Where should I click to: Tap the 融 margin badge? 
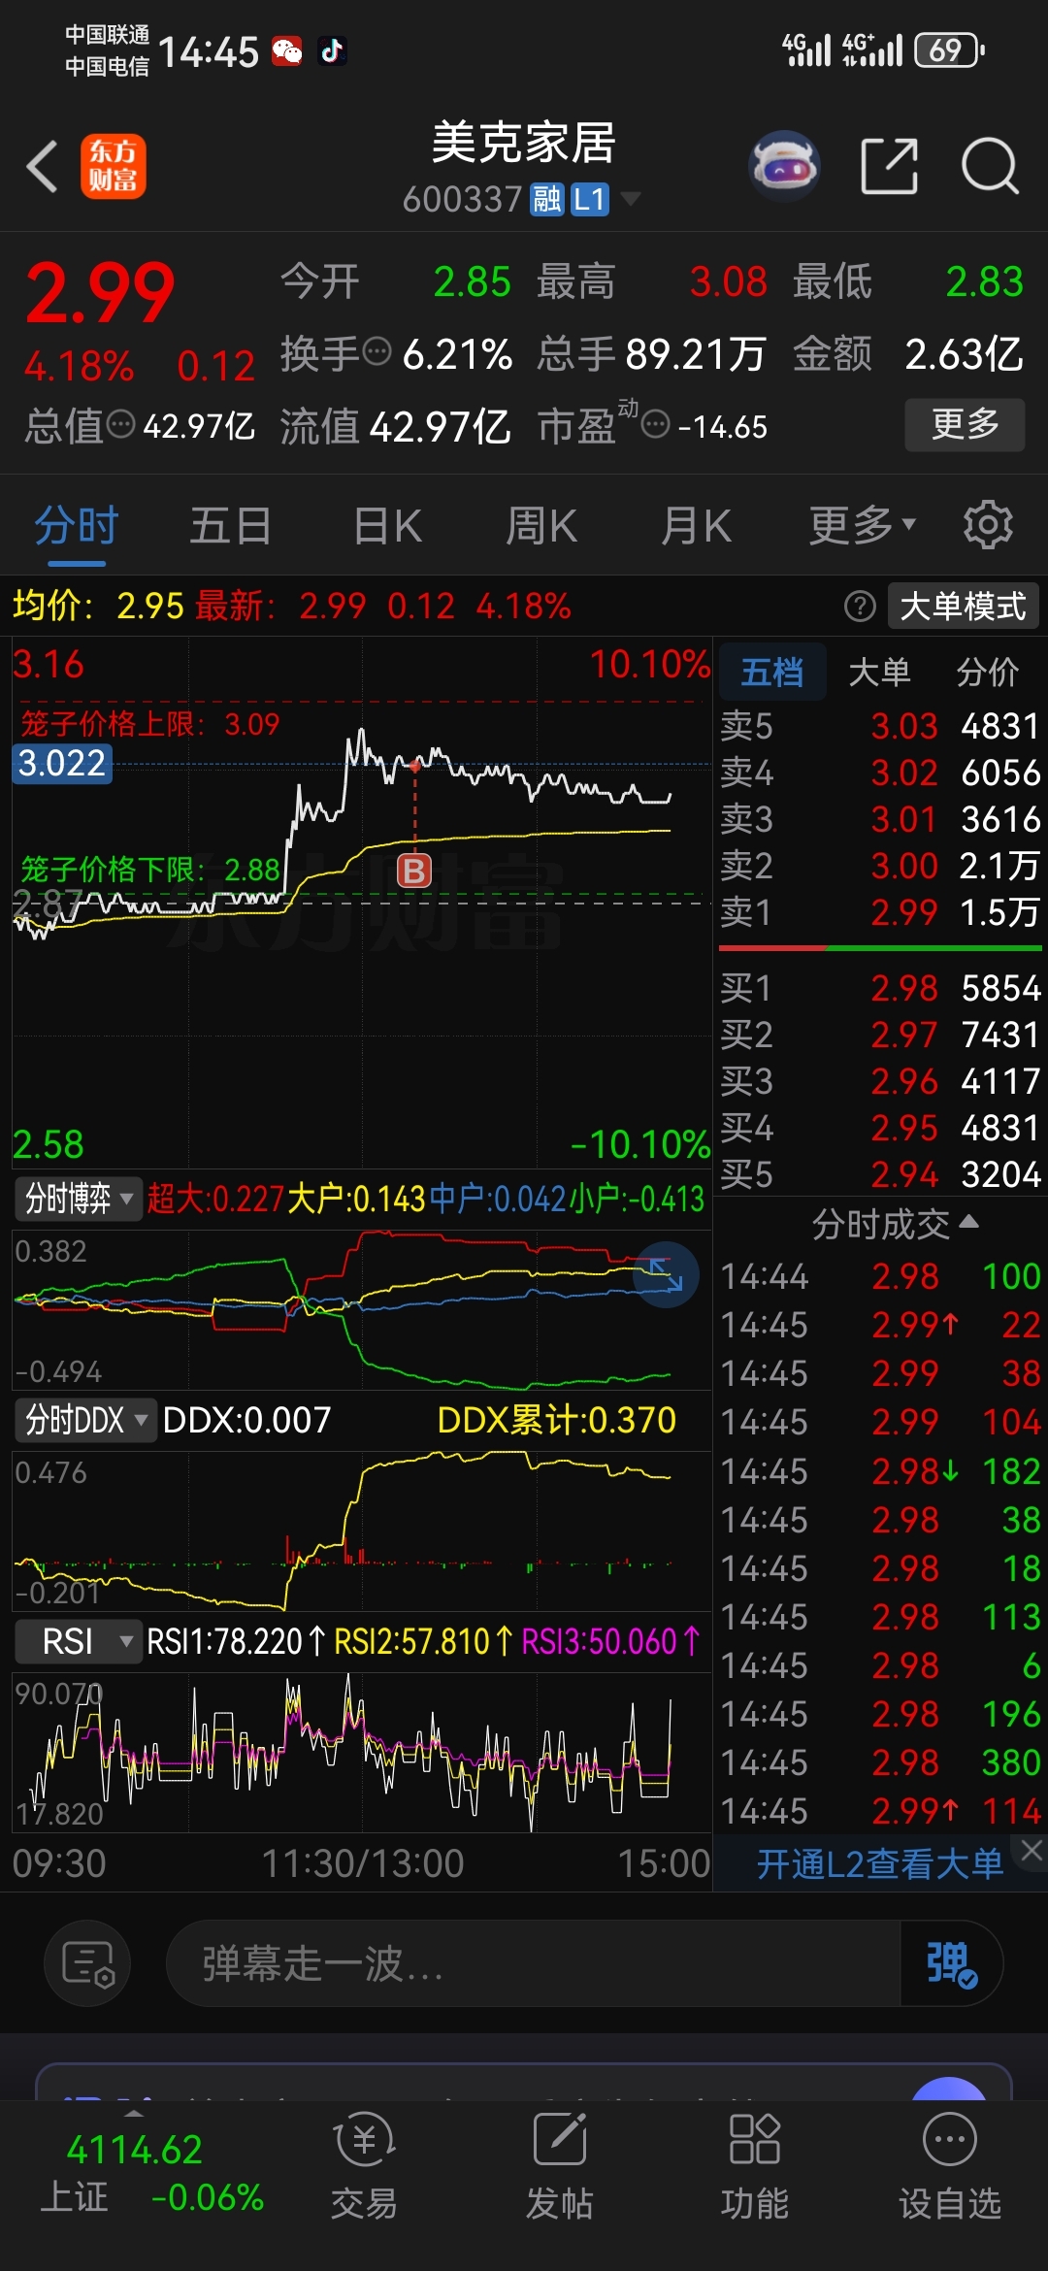547,200
